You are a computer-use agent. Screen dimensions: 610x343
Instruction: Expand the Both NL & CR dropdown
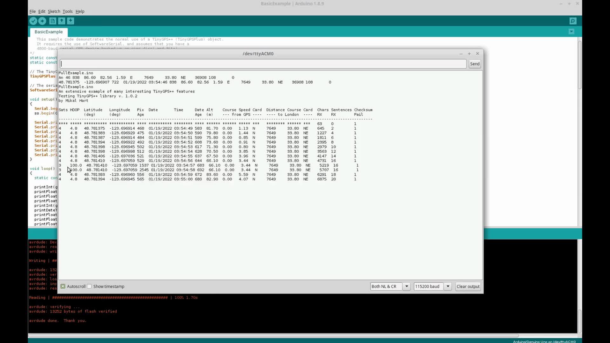coord(406,286)
